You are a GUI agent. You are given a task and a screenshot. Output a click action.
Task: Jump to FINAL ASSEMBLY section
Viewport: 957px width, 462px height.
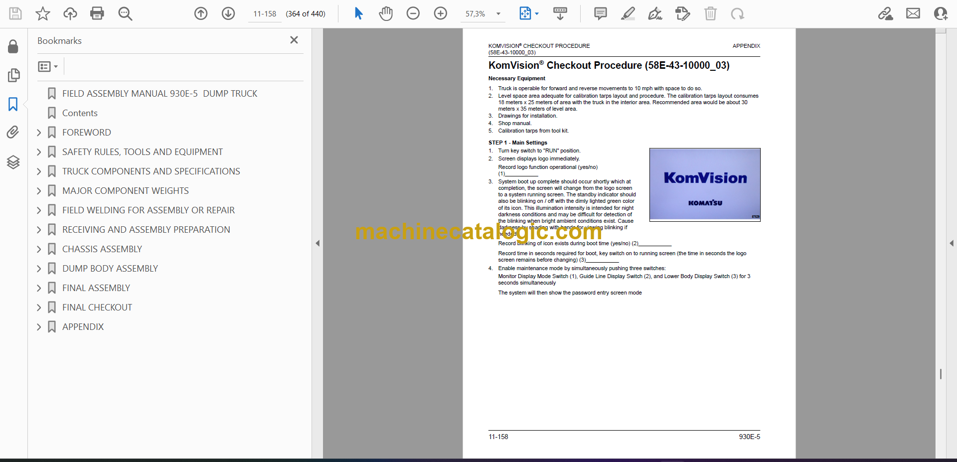(96, 288)
